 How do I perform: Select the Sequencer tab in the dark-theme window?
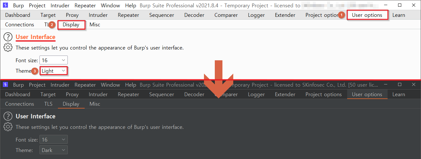(162, 94)
